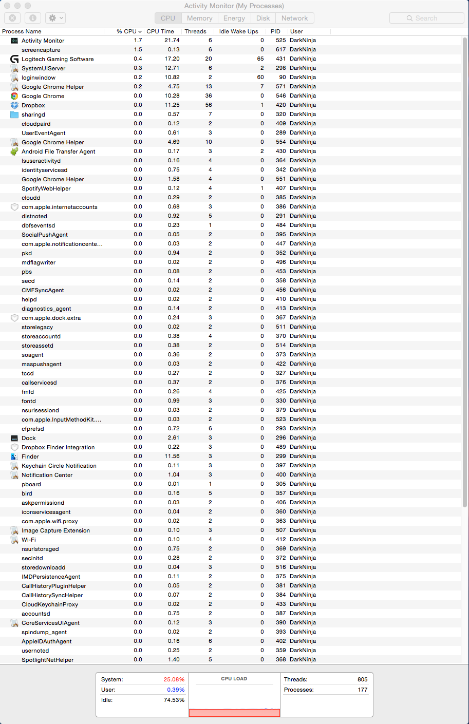469x724 pixels.
Task: Click the loginwindow process icon
Action: 14,78
